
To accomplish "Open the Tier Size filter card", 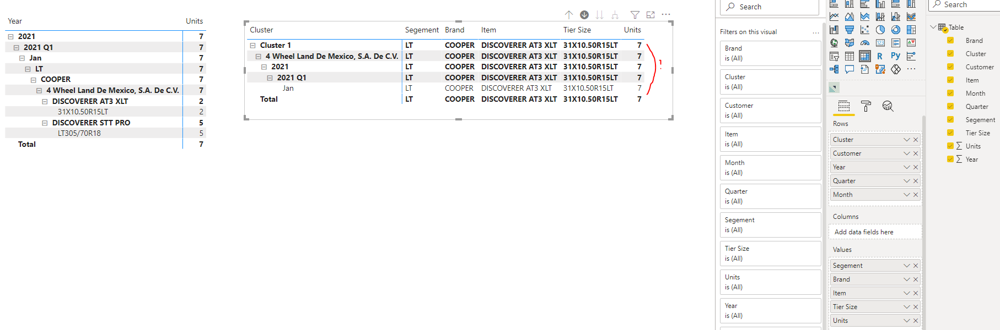I will click(770, 254).
